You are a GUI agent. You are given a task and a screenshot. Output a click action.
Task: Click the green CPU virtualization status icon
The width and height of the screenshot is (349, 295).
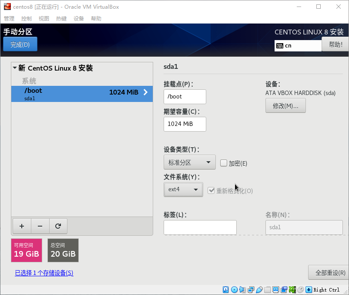pos(292,290)
